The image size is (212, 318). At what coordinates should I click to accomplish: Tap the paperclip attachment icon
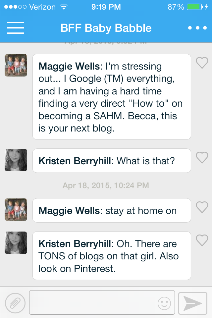coord(15,303)
